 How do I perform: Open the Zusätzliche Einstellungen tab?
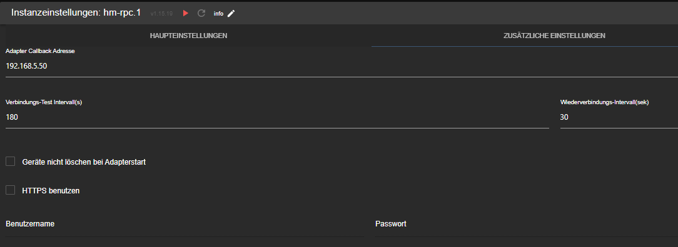coord(554,36)
